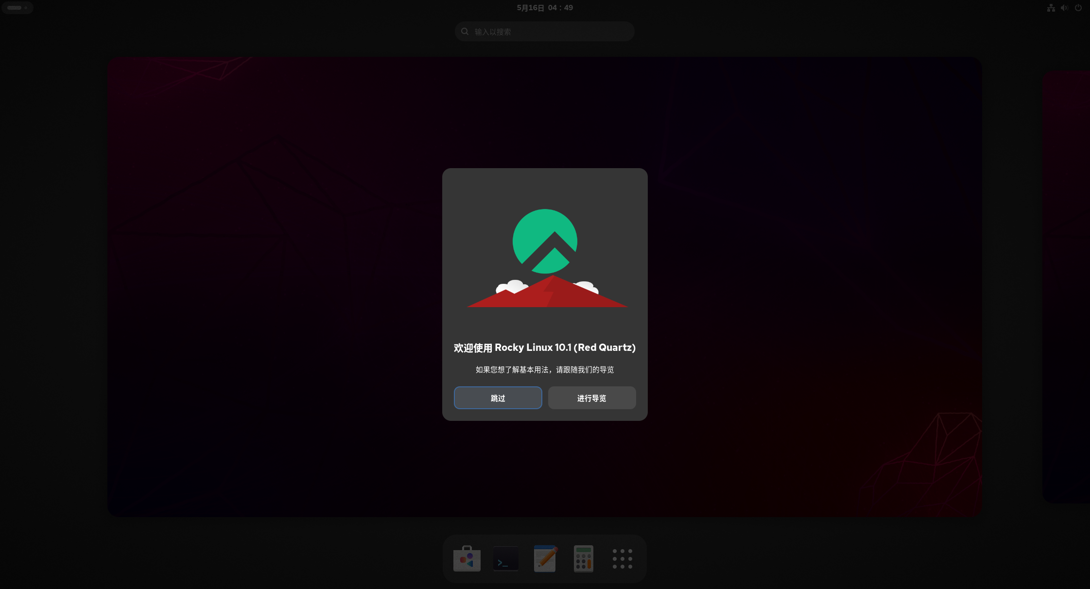Skip the welcome tour with 跳过
1090x589 pixels.
pos(498,398)
